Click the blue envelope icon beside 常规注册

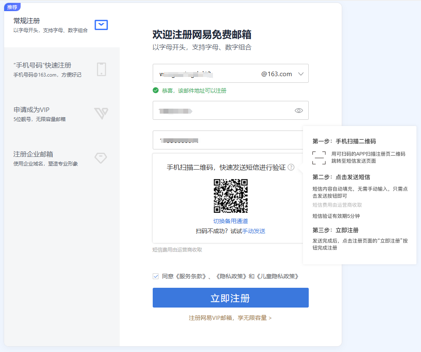coord(101,25)
